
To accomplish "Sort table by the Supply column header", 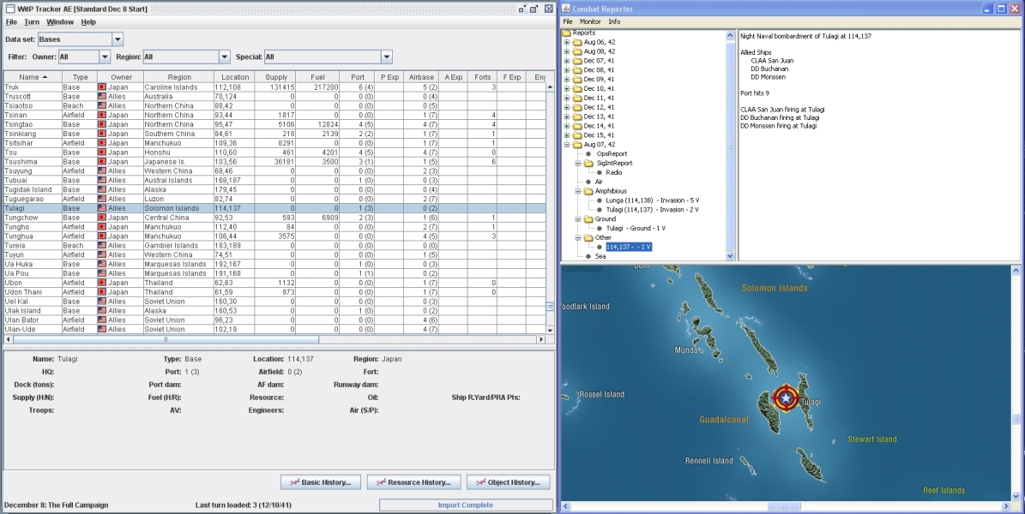I will (276, 77).
